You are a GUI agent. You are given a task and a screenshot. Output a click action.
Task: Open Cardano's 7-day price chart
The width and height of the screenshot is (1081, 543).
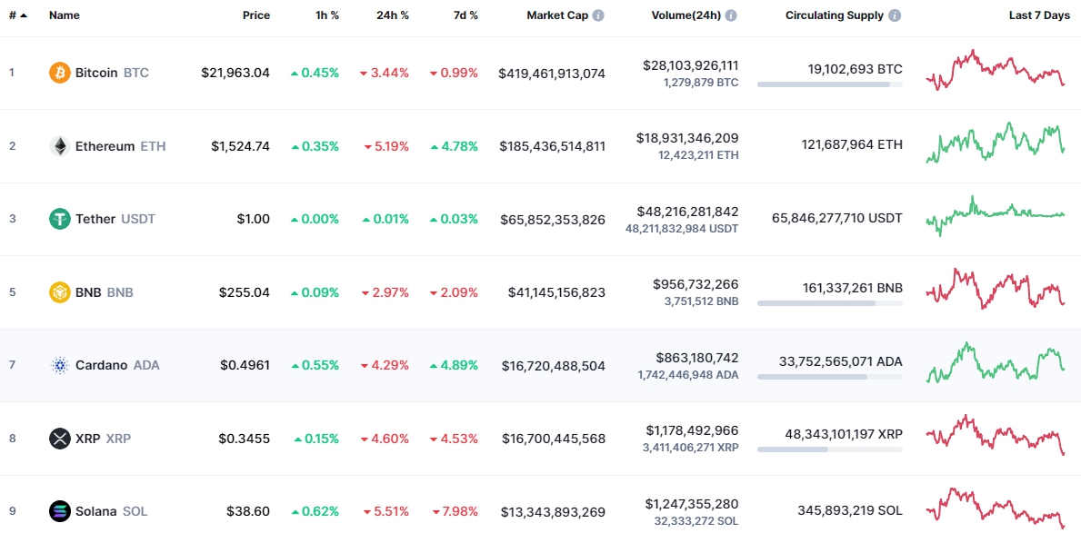click(x=996, y=362)
